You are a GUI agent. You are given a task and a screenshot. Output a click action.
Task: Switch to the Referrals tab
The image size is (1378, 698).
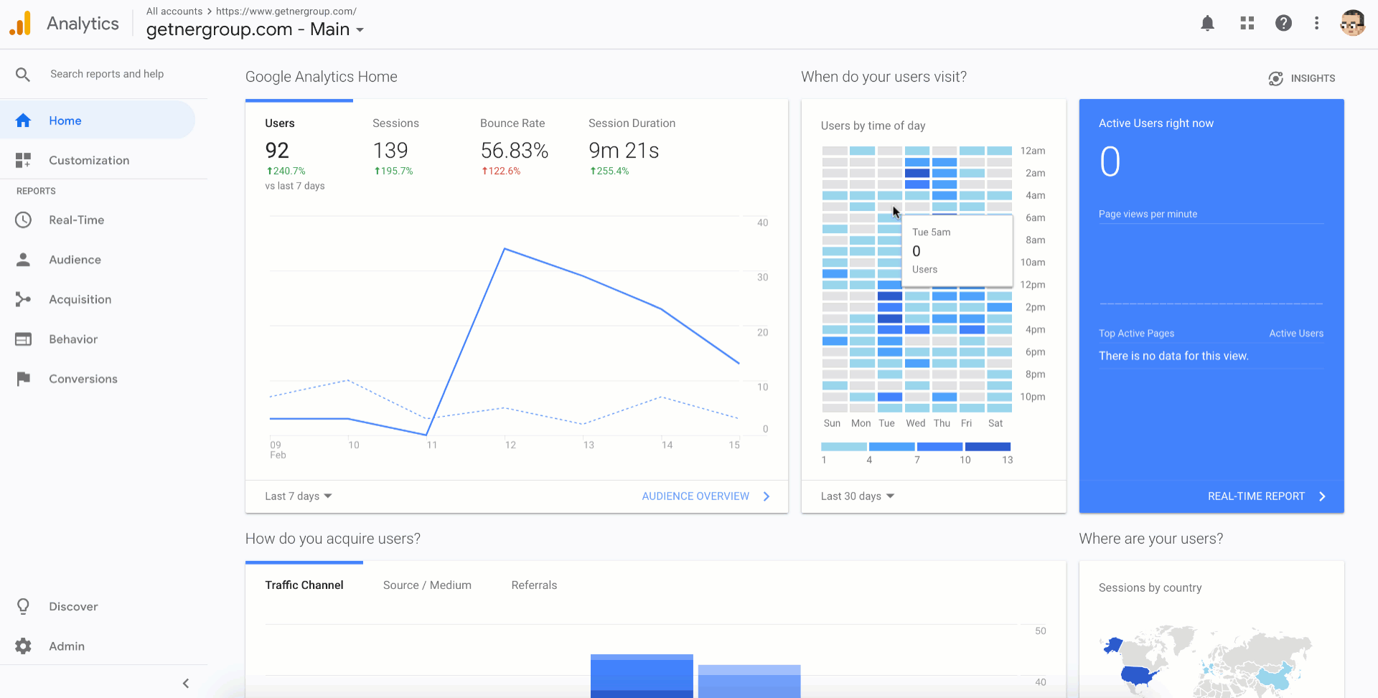(x=534, y=585)
